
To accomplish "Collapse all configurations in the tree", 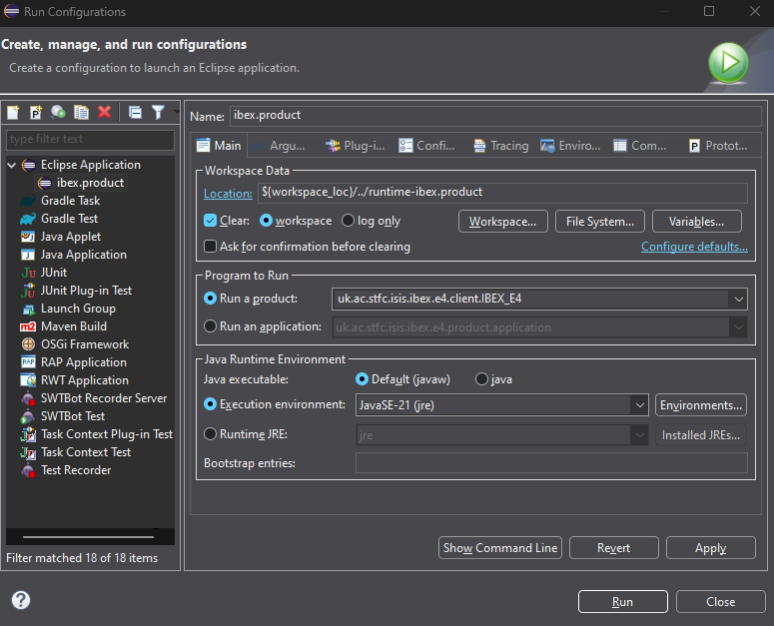I will click(135, 113).
